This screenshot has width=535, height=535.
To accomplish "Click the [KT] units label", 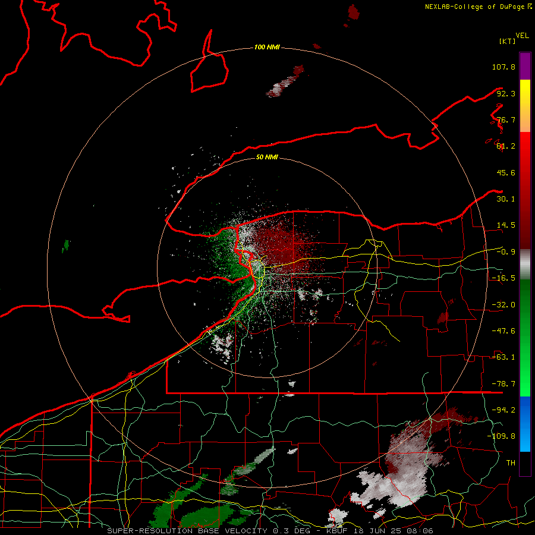I will pos(508,41).
